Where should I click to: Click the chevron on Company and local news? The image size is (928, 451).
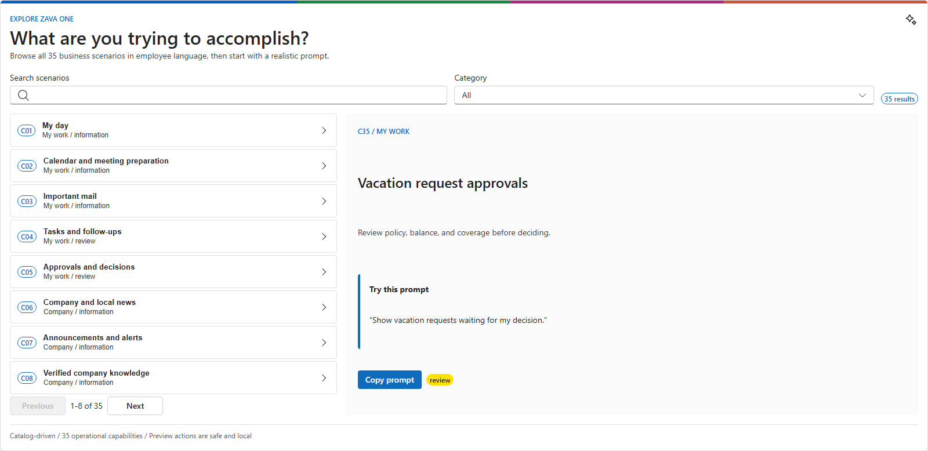tap(324, 307)
